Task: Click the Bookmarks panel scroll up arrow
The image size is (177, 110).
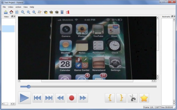Action: (174, 20)
